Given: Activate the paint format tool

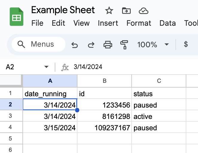Looking at the screenshot, I should coord(124,45).
